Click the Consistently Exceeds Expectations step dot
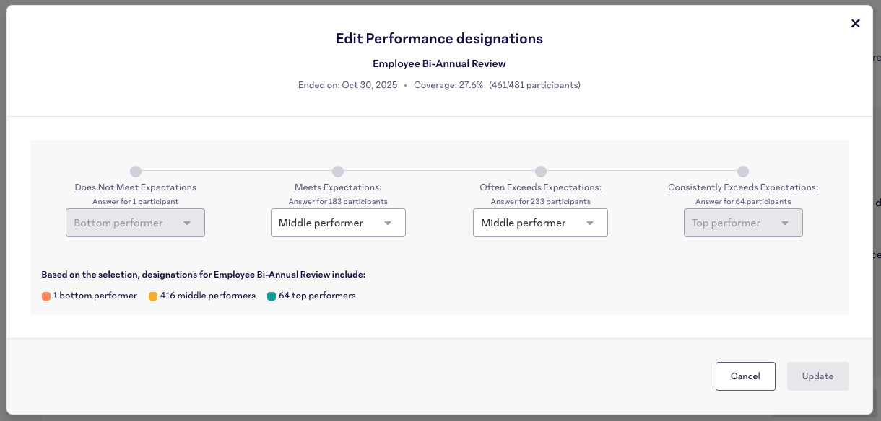Image resolution: width=881 pixels, height=421 pixels. pos(743,172)
